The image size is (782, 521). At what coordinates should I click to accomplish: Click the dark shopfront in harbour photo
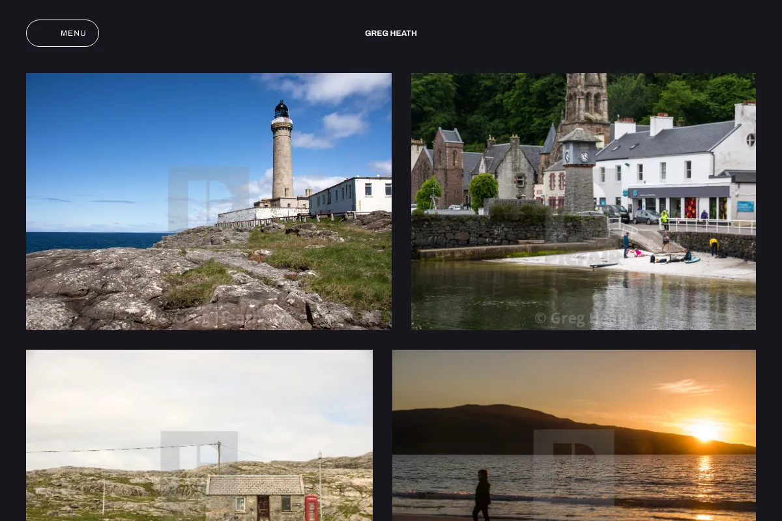(678, 203)
